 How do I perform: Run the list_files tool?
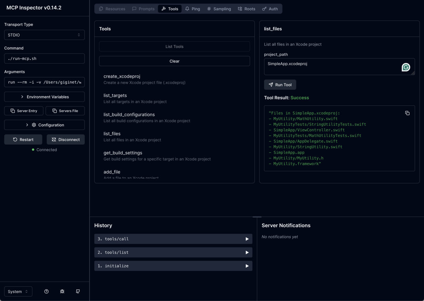tap(280, 85)
